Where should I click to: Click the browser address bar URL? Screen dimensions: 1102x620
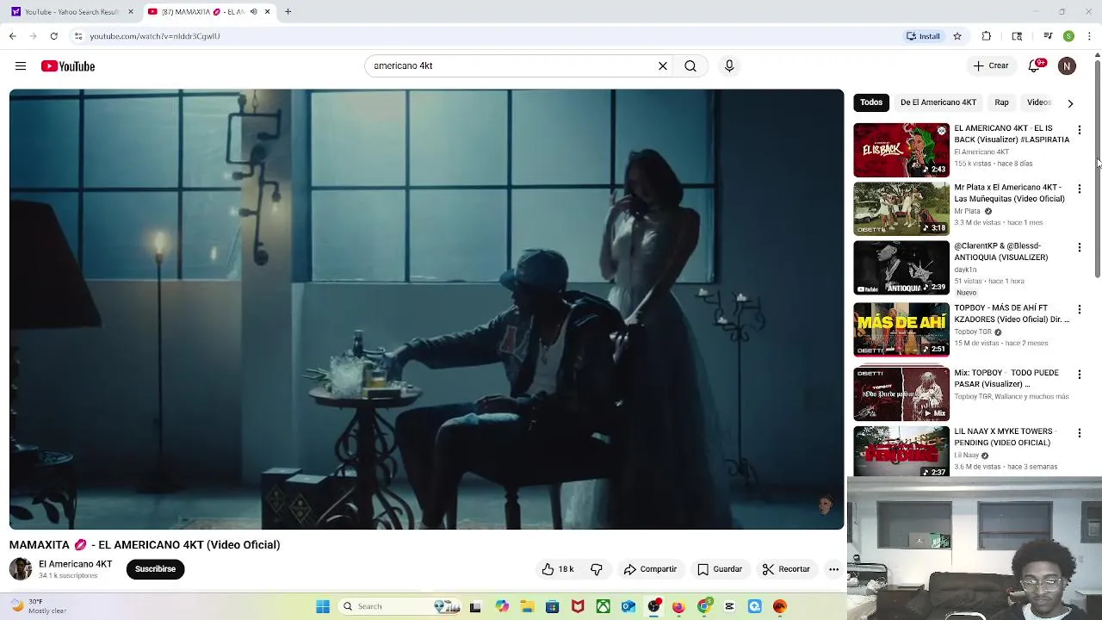155,36
